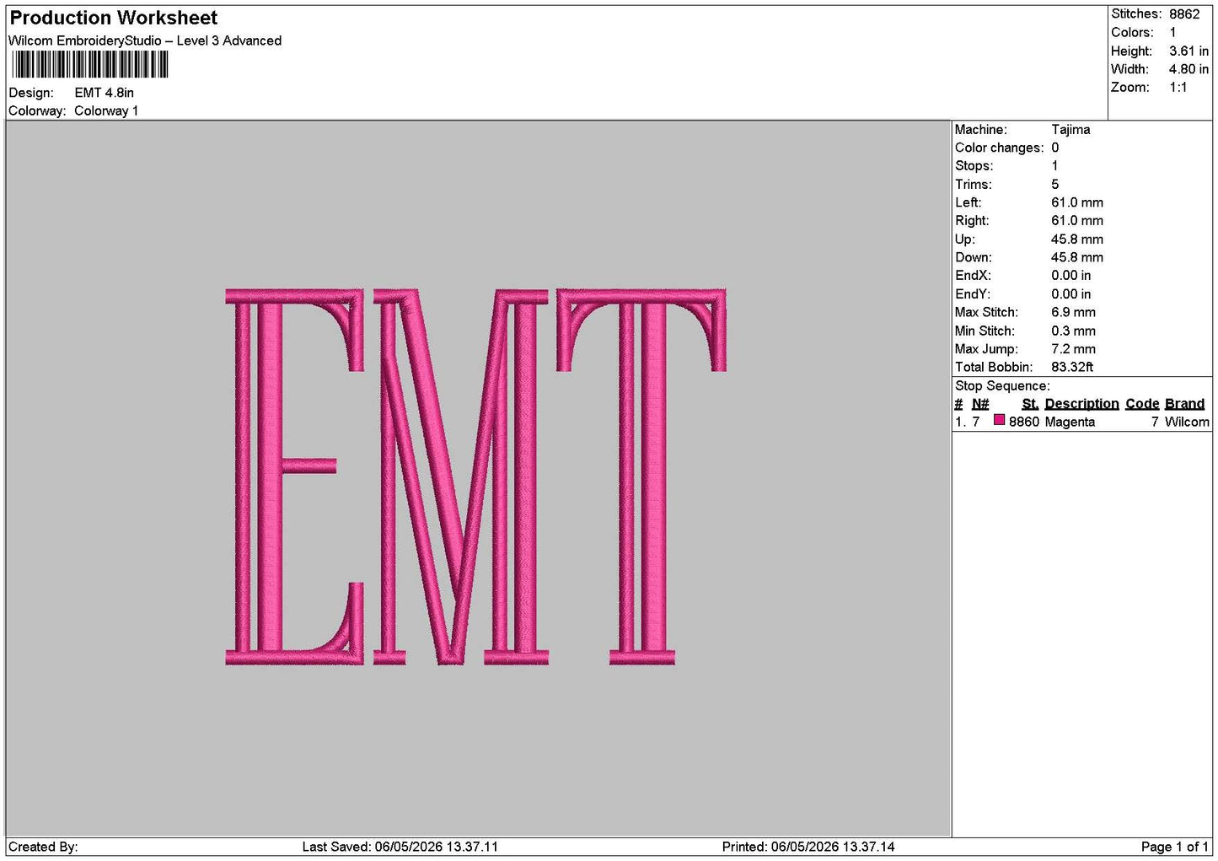The width and height of the screenshot is (1218, 861).
Task: Click the magenta thread color swatch
Action: [999, 420]
